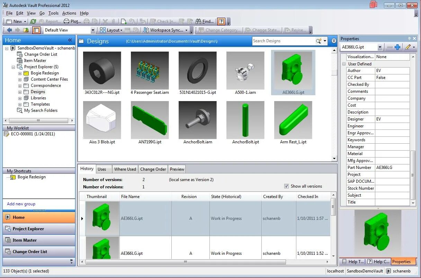Click the Item Master icon in tree
The height and width of the screenshot is (278, 421).
[20, 61]
